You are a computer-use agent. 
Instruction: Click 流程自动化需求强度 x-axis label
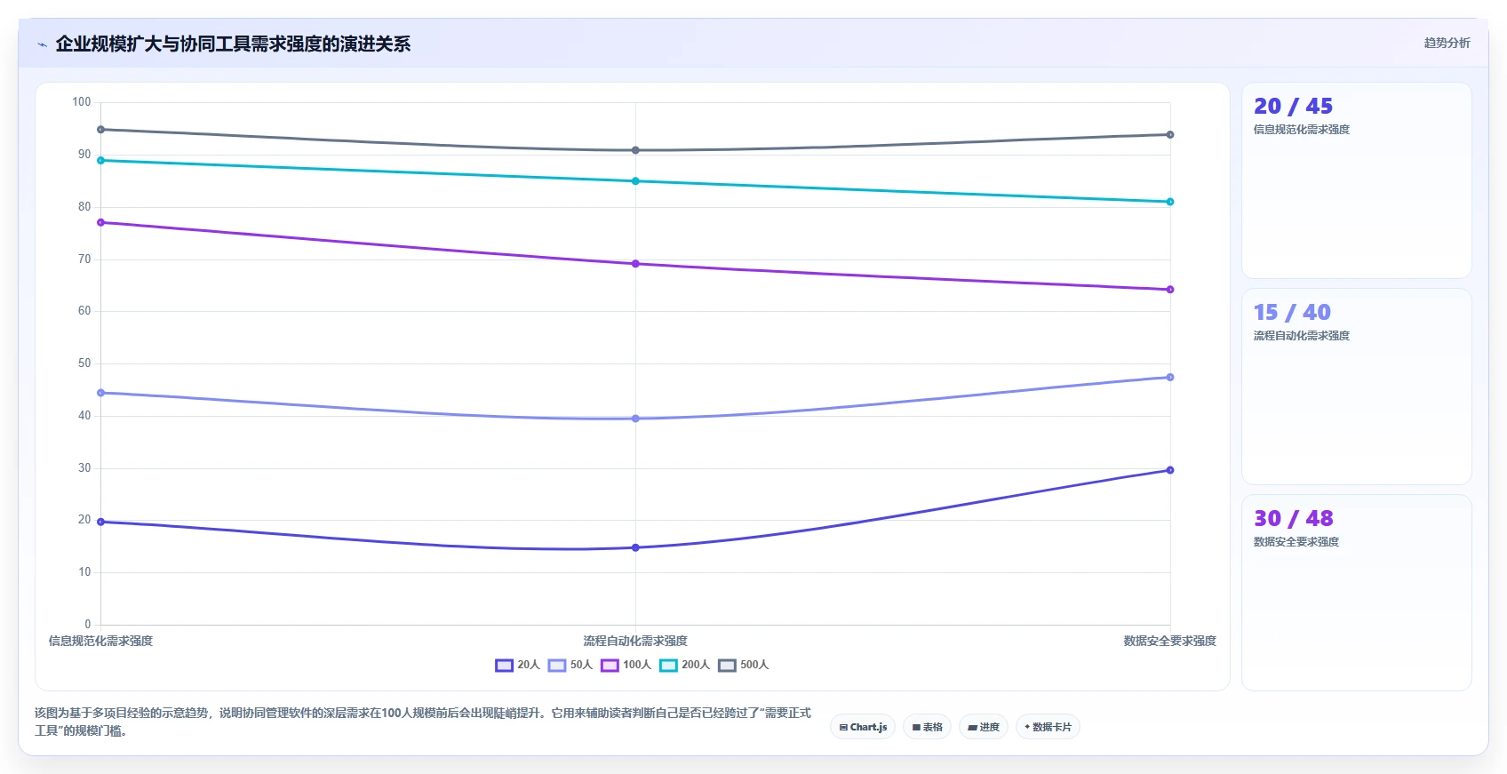[x=635, y=641]
